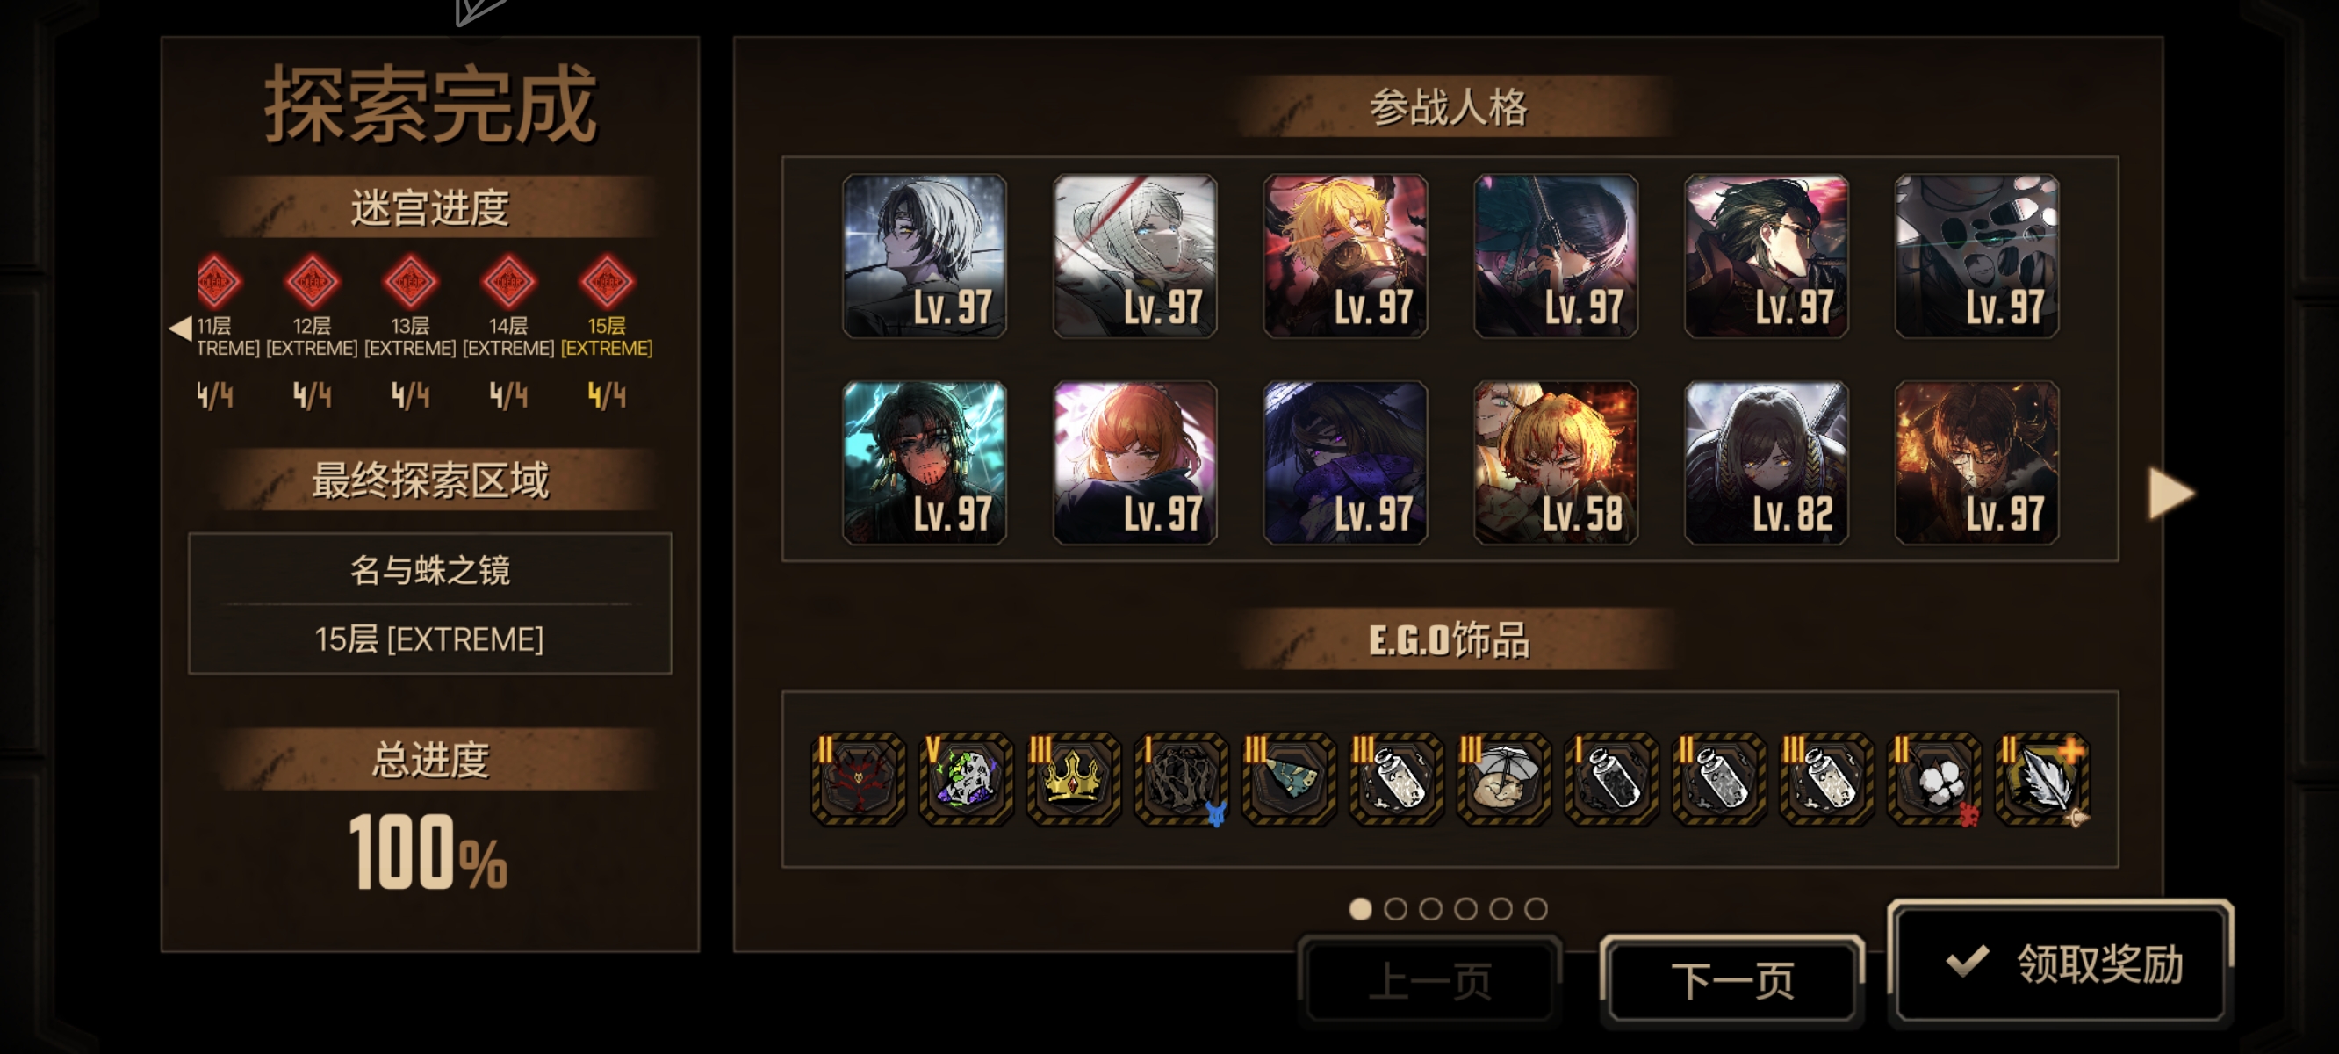Select the second page indicator dot
The width and height of the screenshot is (2339, 1054).
pyautogui.click(x=1396, y=908)
